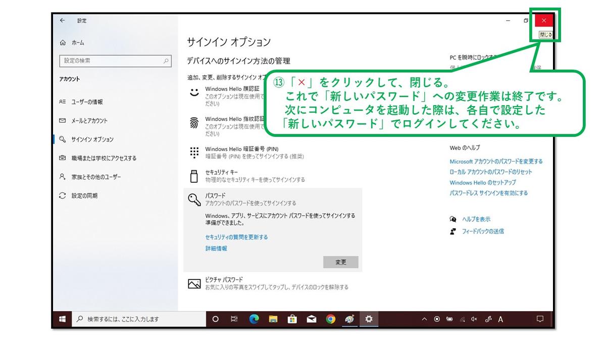Launch Microsoft Edge from taskbar
This screenshot has width=606, height=341.
(254, 319)
